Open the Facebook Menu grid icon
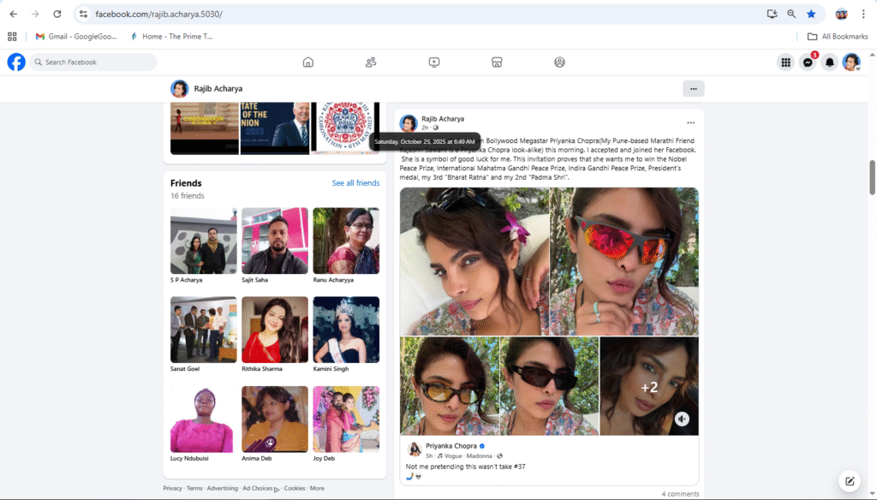877x500 pixels. pyautogui.click(x=785, y=62)
